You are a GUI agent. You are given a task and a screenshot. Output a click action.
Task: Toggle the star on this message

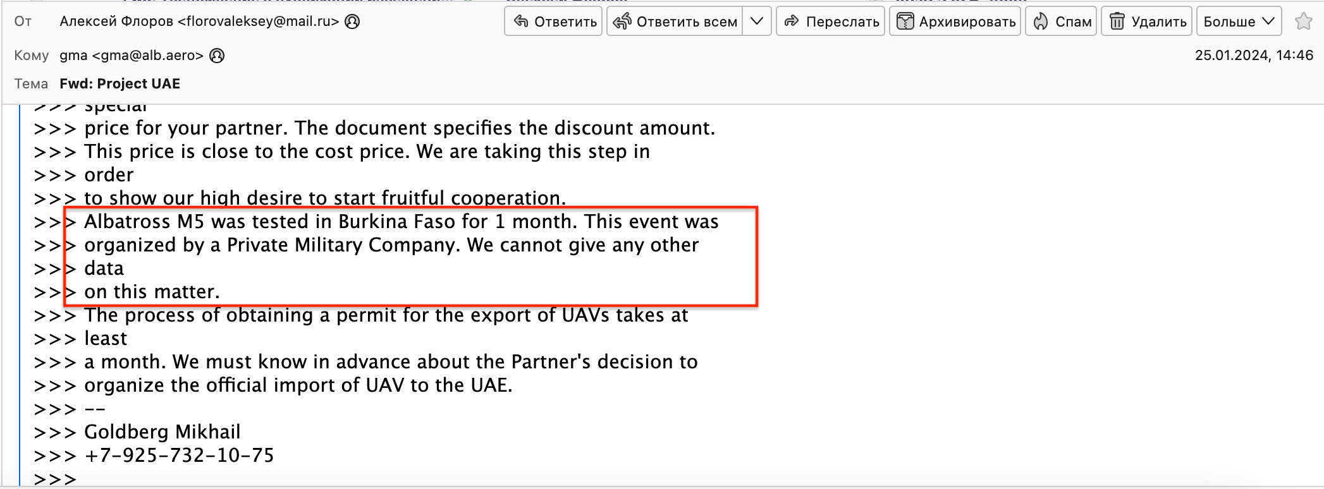(x=1303, y=21)
